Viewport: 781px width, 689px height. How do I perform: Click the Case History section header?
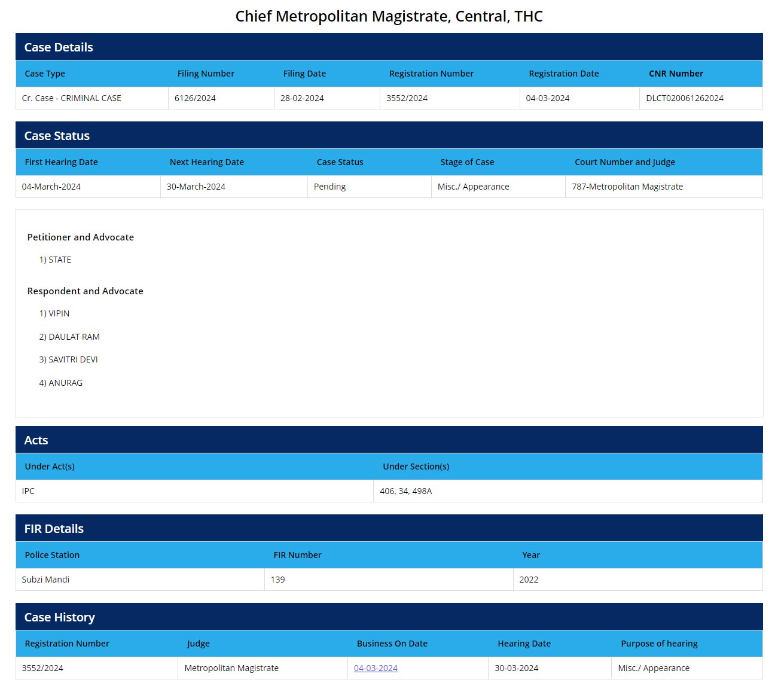[59, 617]
